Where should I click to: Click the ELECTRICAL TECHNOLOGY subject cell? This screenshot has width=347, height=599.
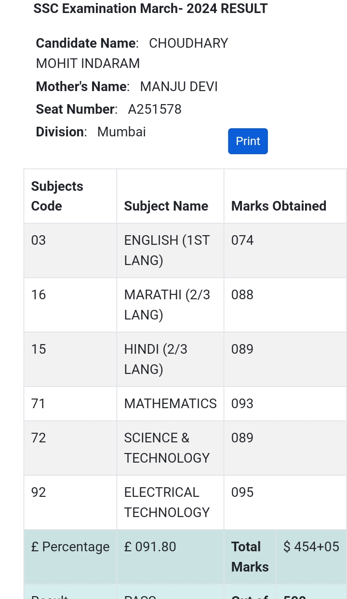[x=167, y=502]
